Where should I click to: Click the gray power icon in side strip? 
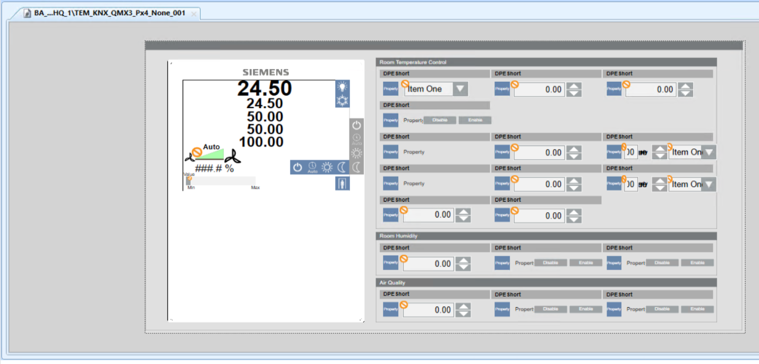(x=356, y=125)
